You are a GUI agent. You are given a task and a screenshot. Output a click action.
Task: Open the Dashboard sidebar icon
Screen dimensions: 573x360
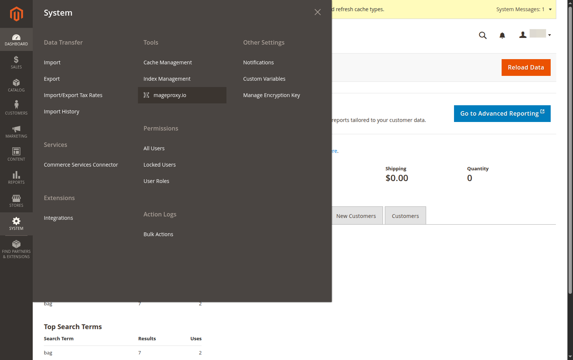[16, 39]
